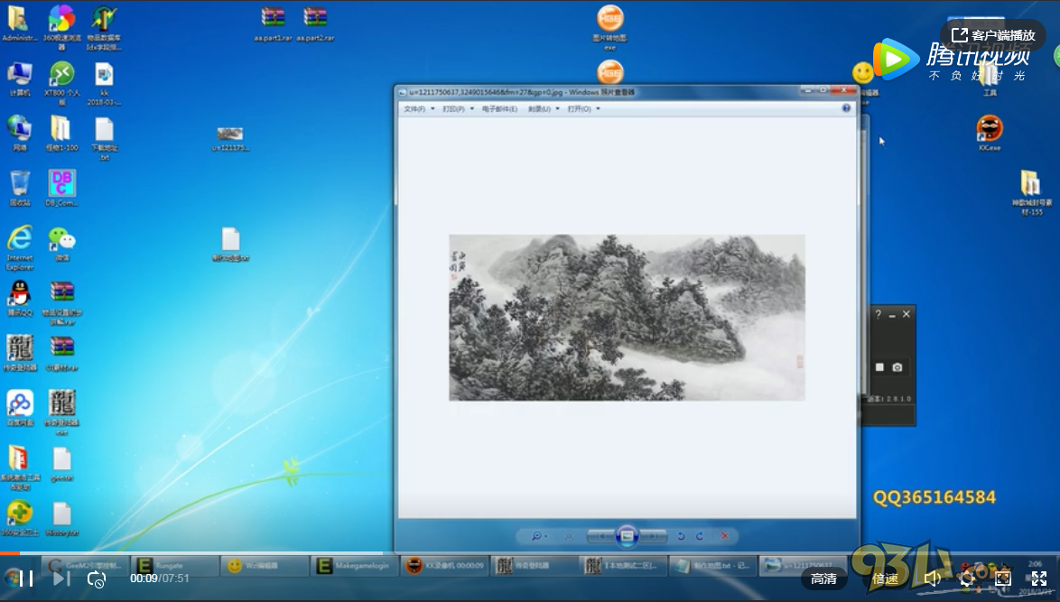Viewport: 1060px width, 602px height.
Task: Switch to the KK录像机 taskbar button
Action: coord(444,566)
